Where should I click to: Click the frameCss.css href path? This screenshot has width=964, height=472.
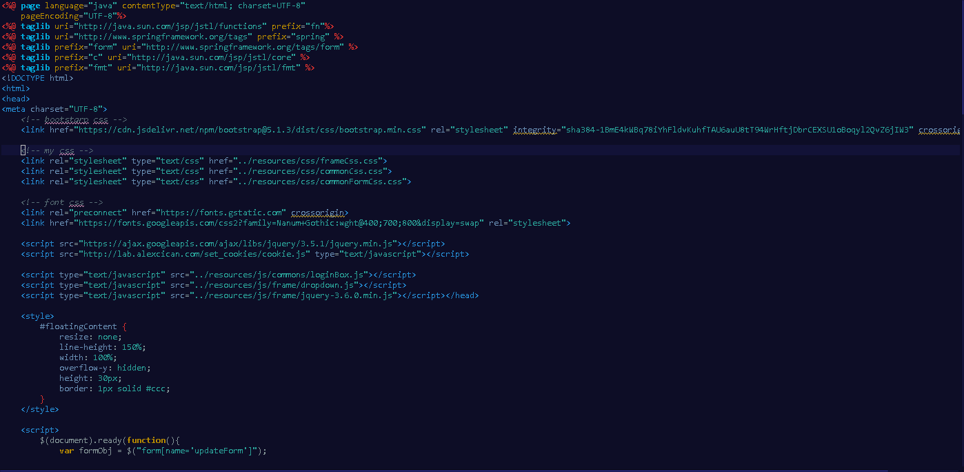point(308,161)
